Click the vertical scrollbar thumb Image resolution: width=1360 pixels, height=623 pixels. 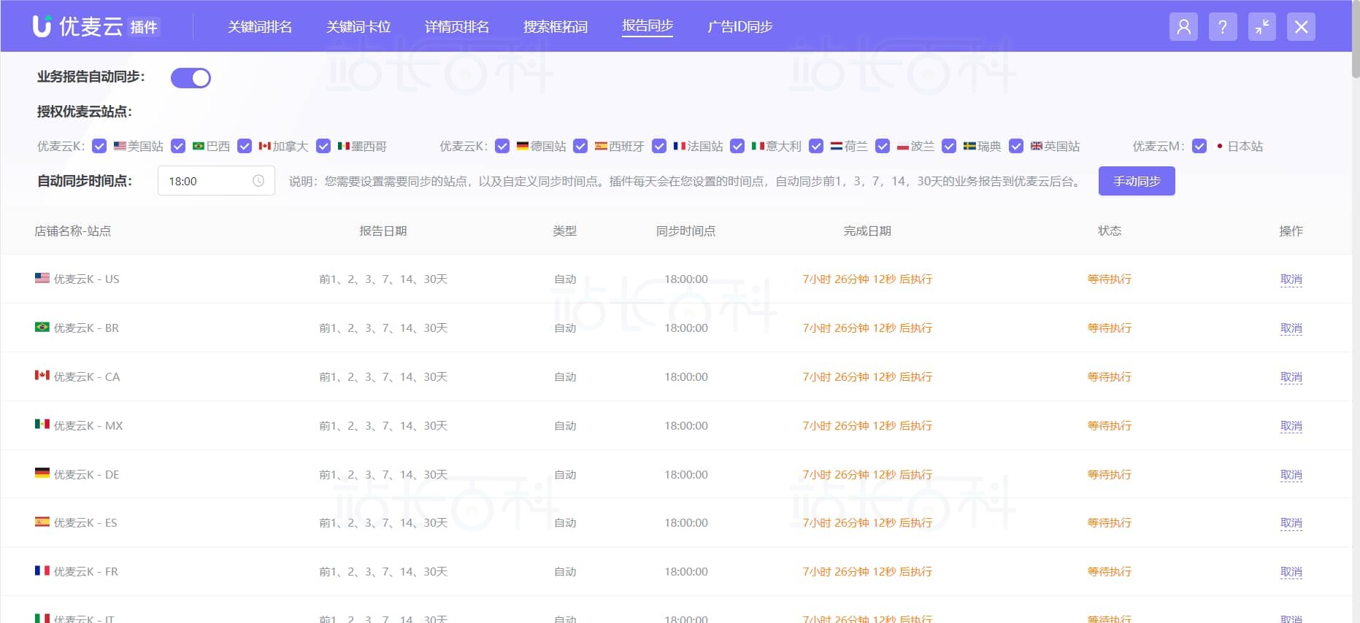point(1356,39)
